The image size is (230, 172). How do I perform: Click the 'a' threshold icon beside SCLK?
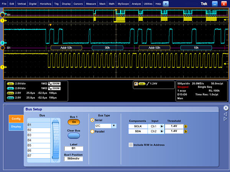click(x=186, y=126)
